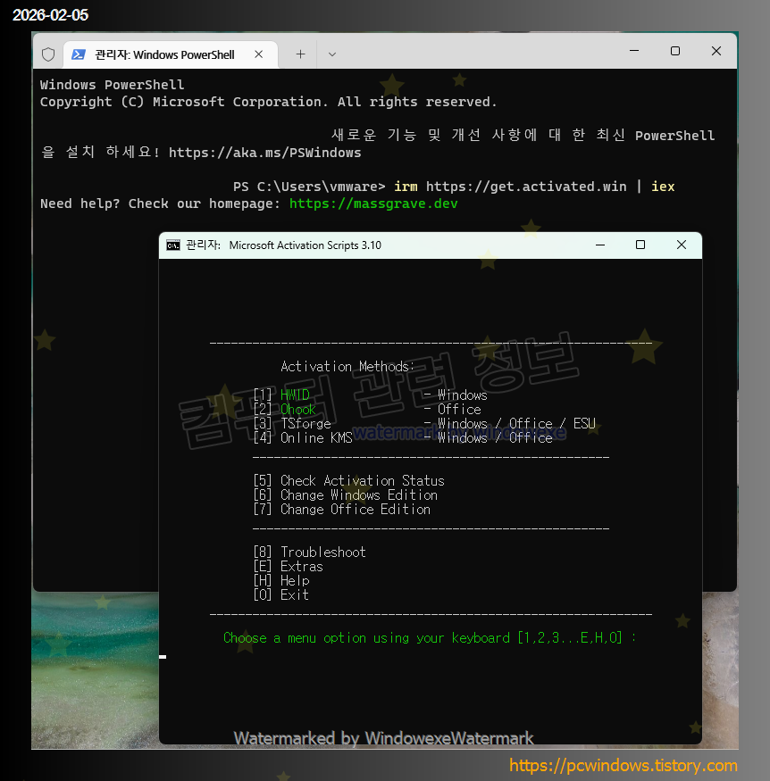Viewport: 770px width, 781px height.
Task: Close the Microsoft Activation Scripts window
Action: tap(682, 245)
